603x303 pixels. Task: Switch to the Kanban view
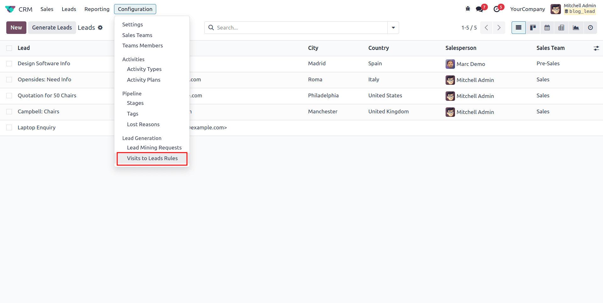click(533, 28)
